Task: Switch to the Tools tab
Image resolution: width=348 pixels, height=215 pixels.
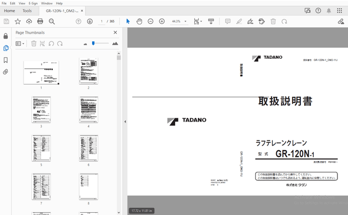Action: point(27,11)
